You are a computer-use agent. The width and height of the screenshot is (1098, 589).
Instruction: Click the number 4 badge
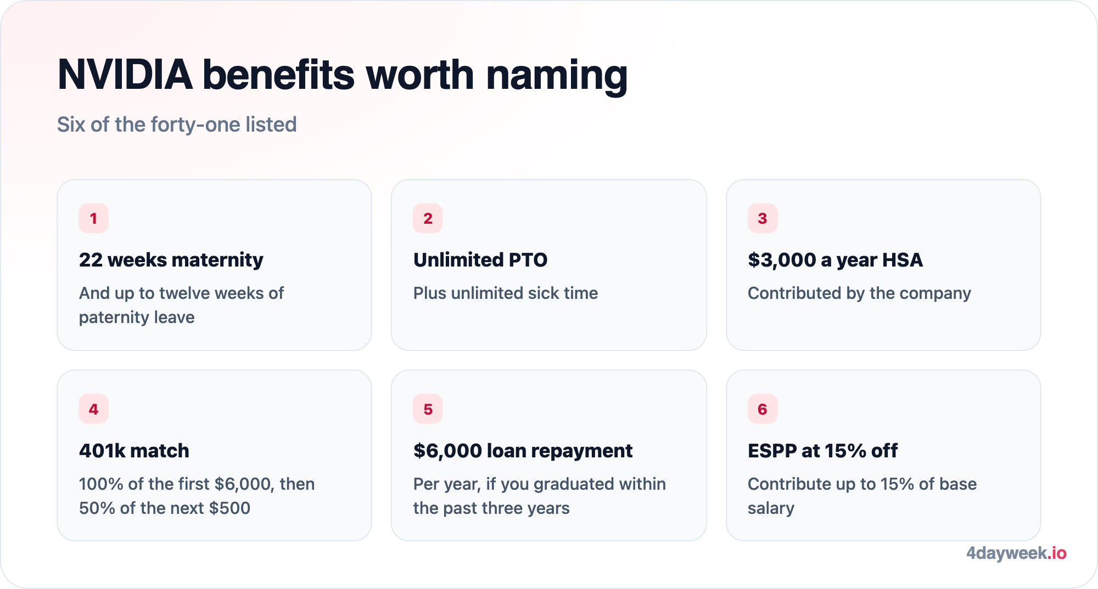pos(93,409)
